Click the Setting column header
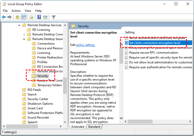 pyautogui.click(x=130, y=32)
